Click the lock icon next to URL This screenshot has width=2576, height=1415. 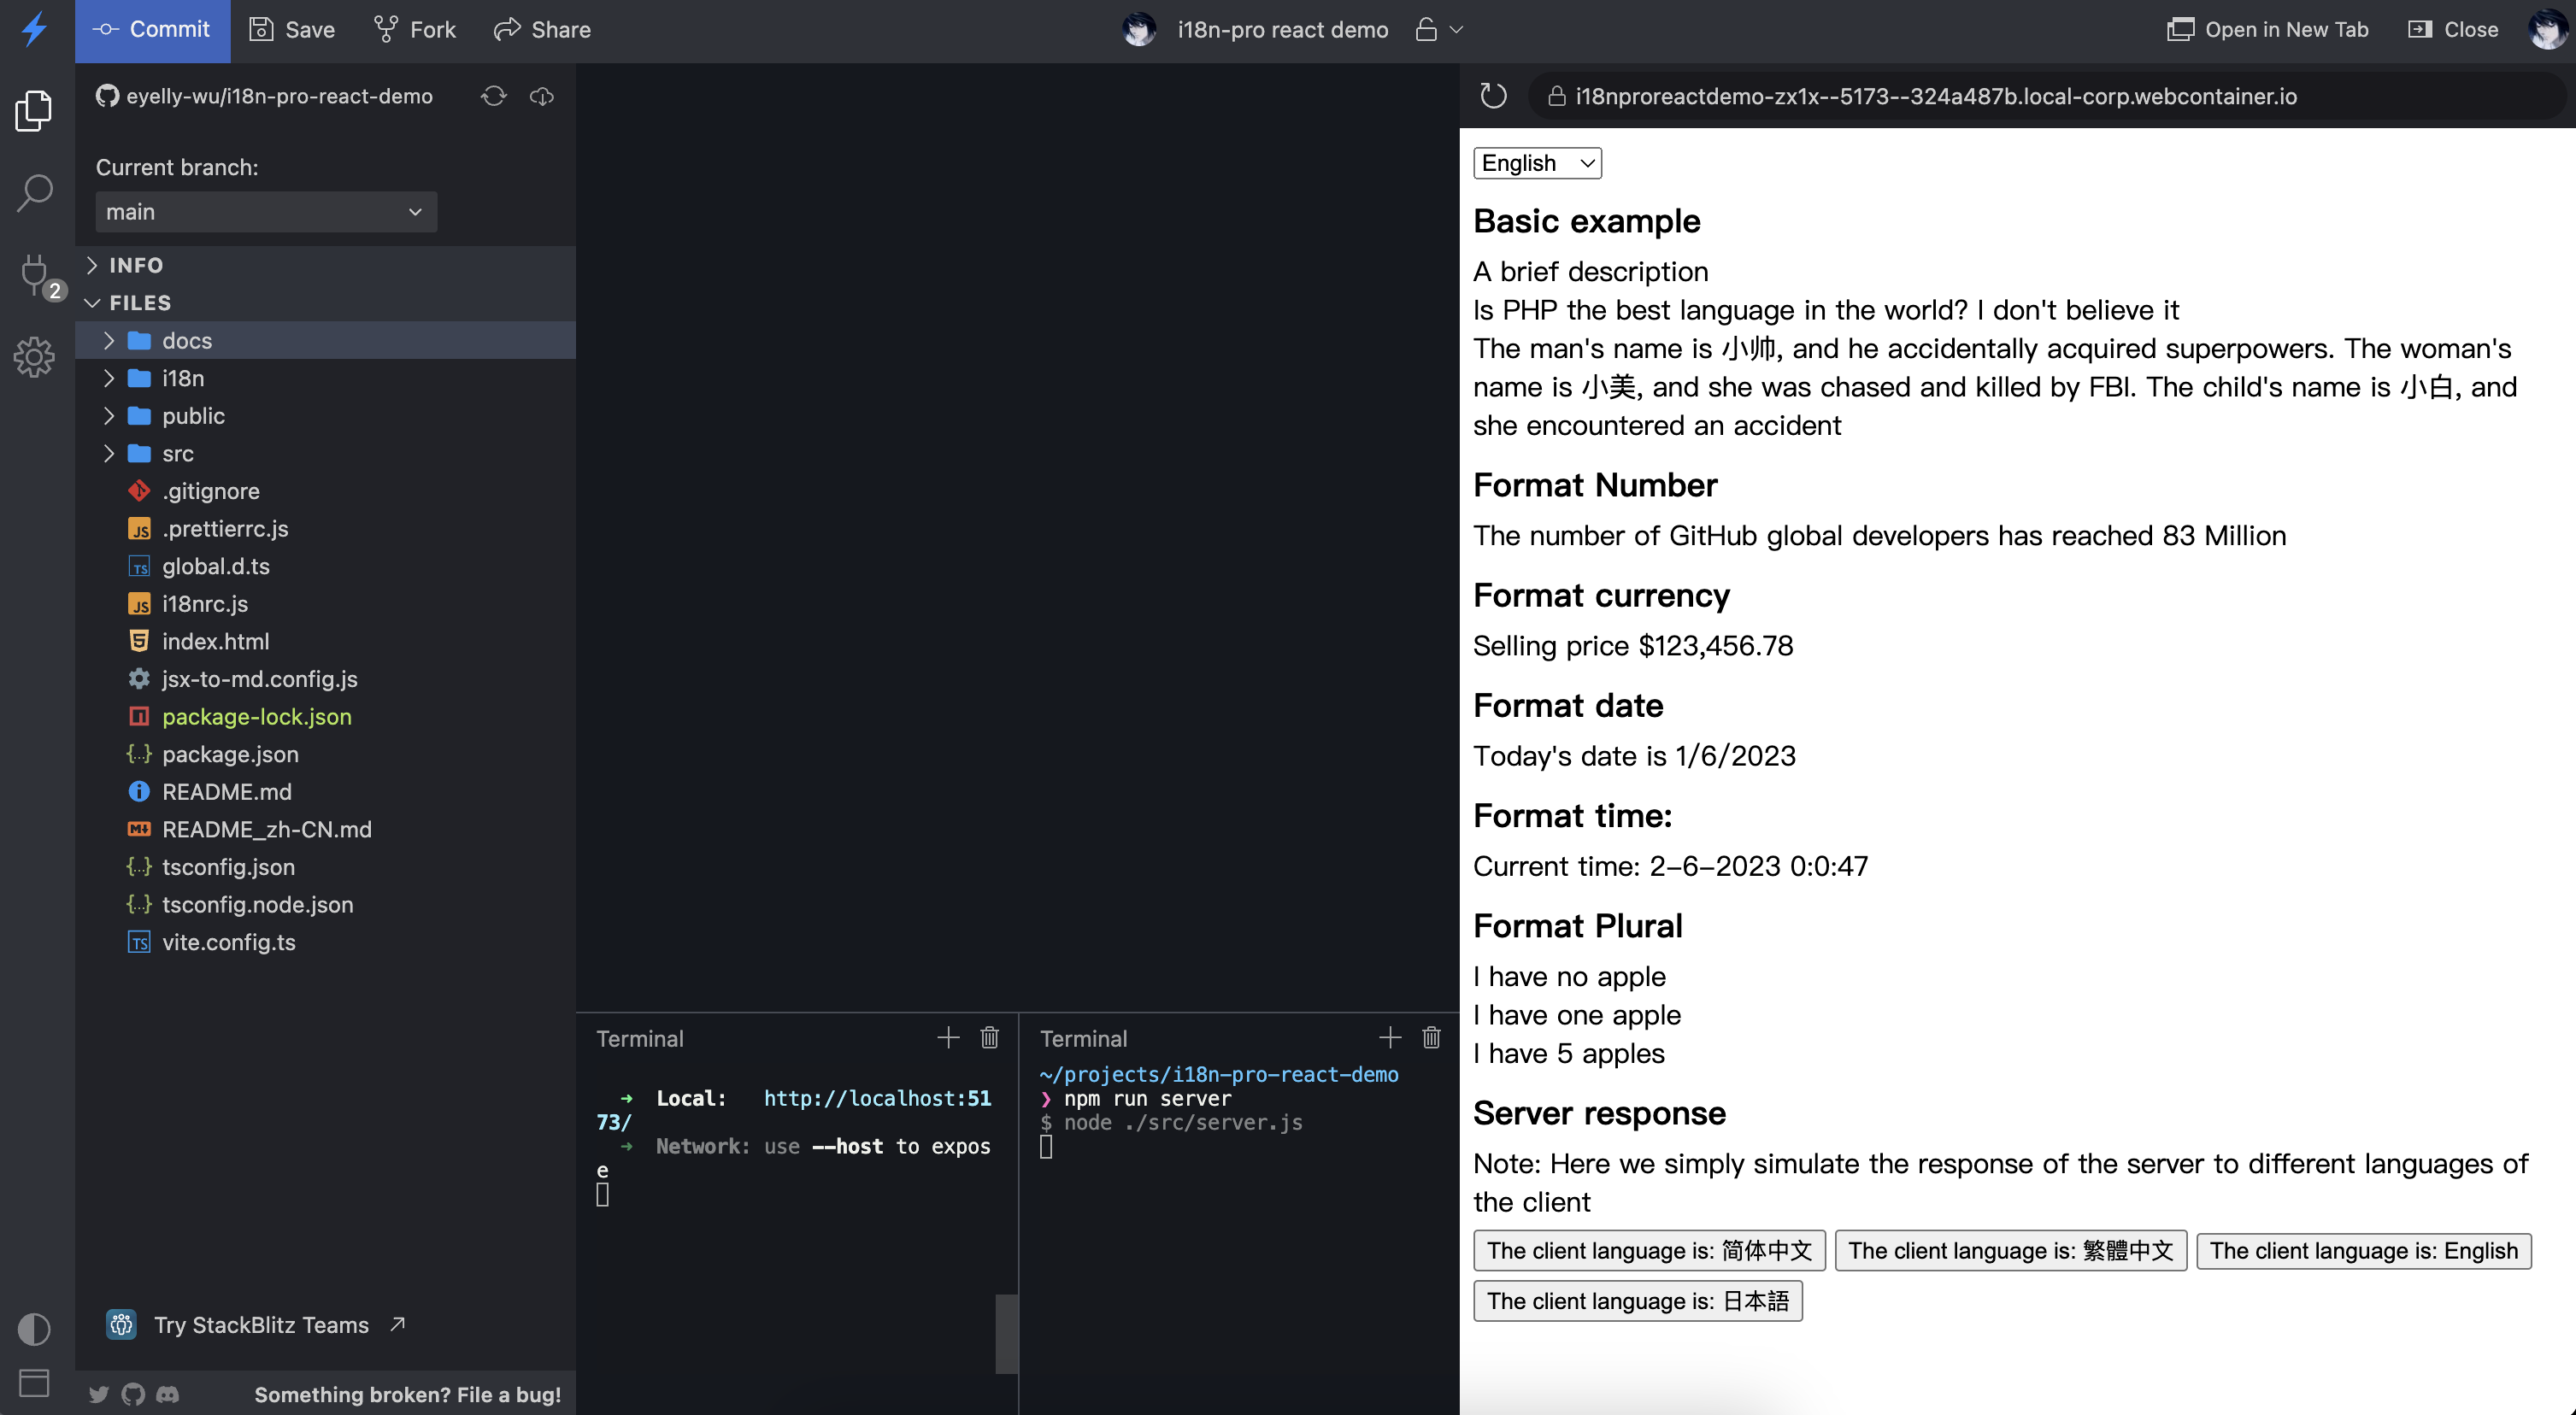[x=1553, y=96]
